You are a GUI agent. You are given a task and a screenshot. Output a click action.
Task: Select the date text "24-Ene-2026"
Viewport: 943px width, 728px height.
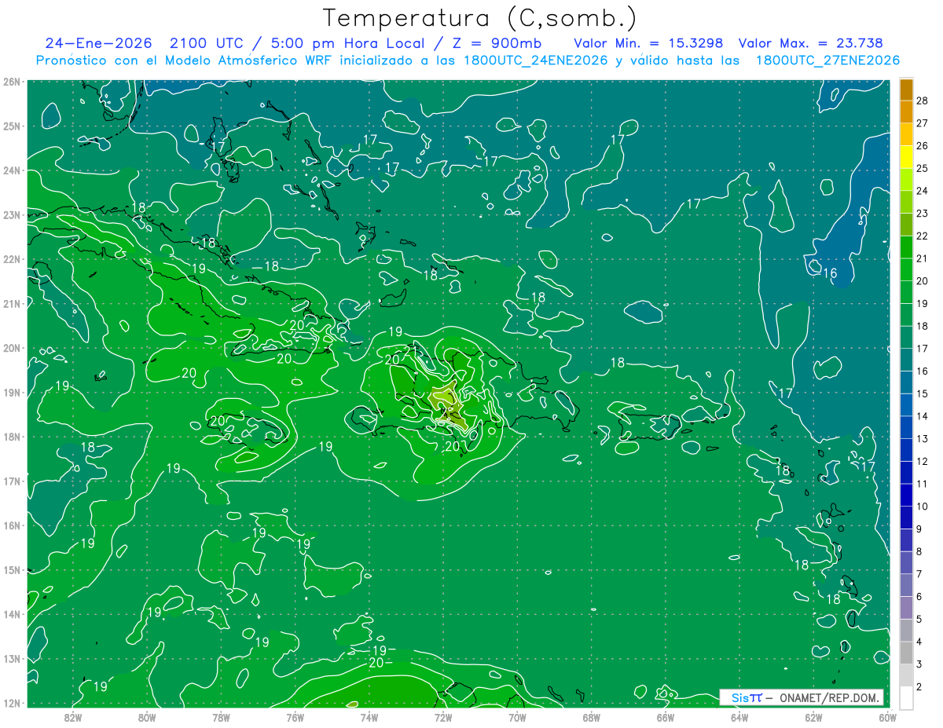click(98, 43)
